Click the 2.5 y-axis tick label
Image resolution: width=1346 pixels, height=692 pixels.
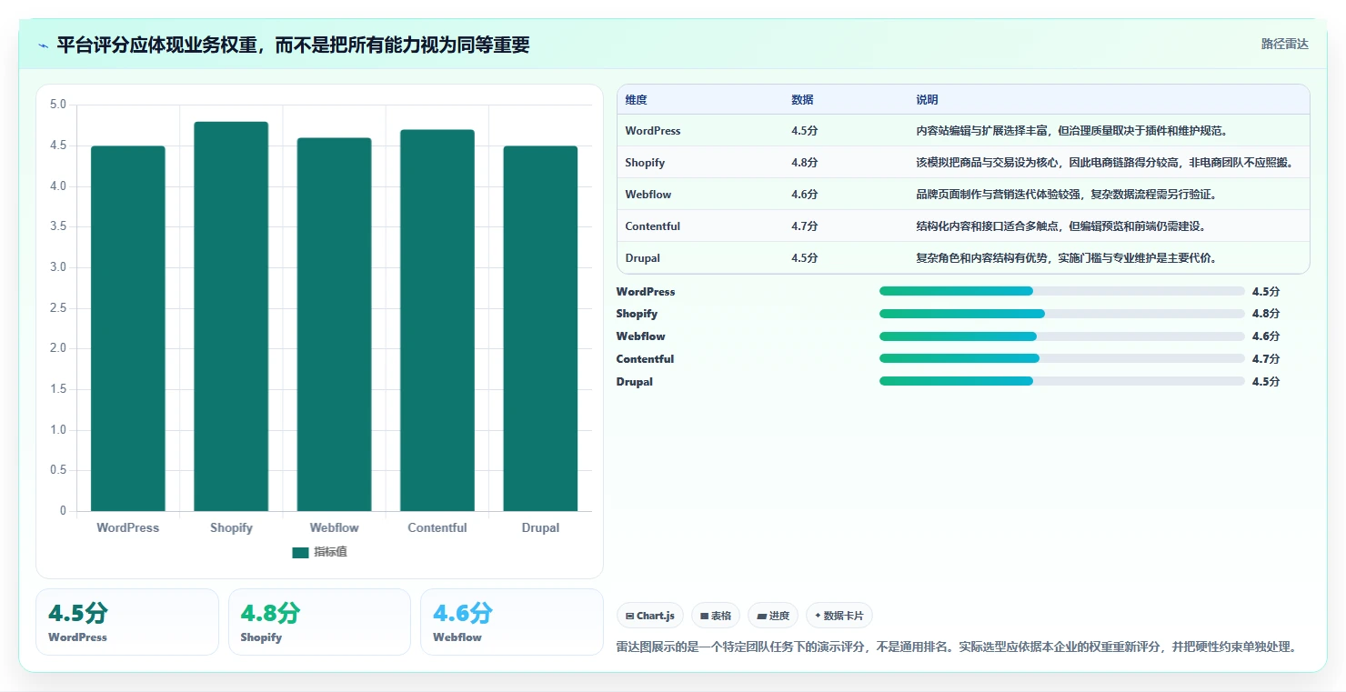(x=58, y=308)
